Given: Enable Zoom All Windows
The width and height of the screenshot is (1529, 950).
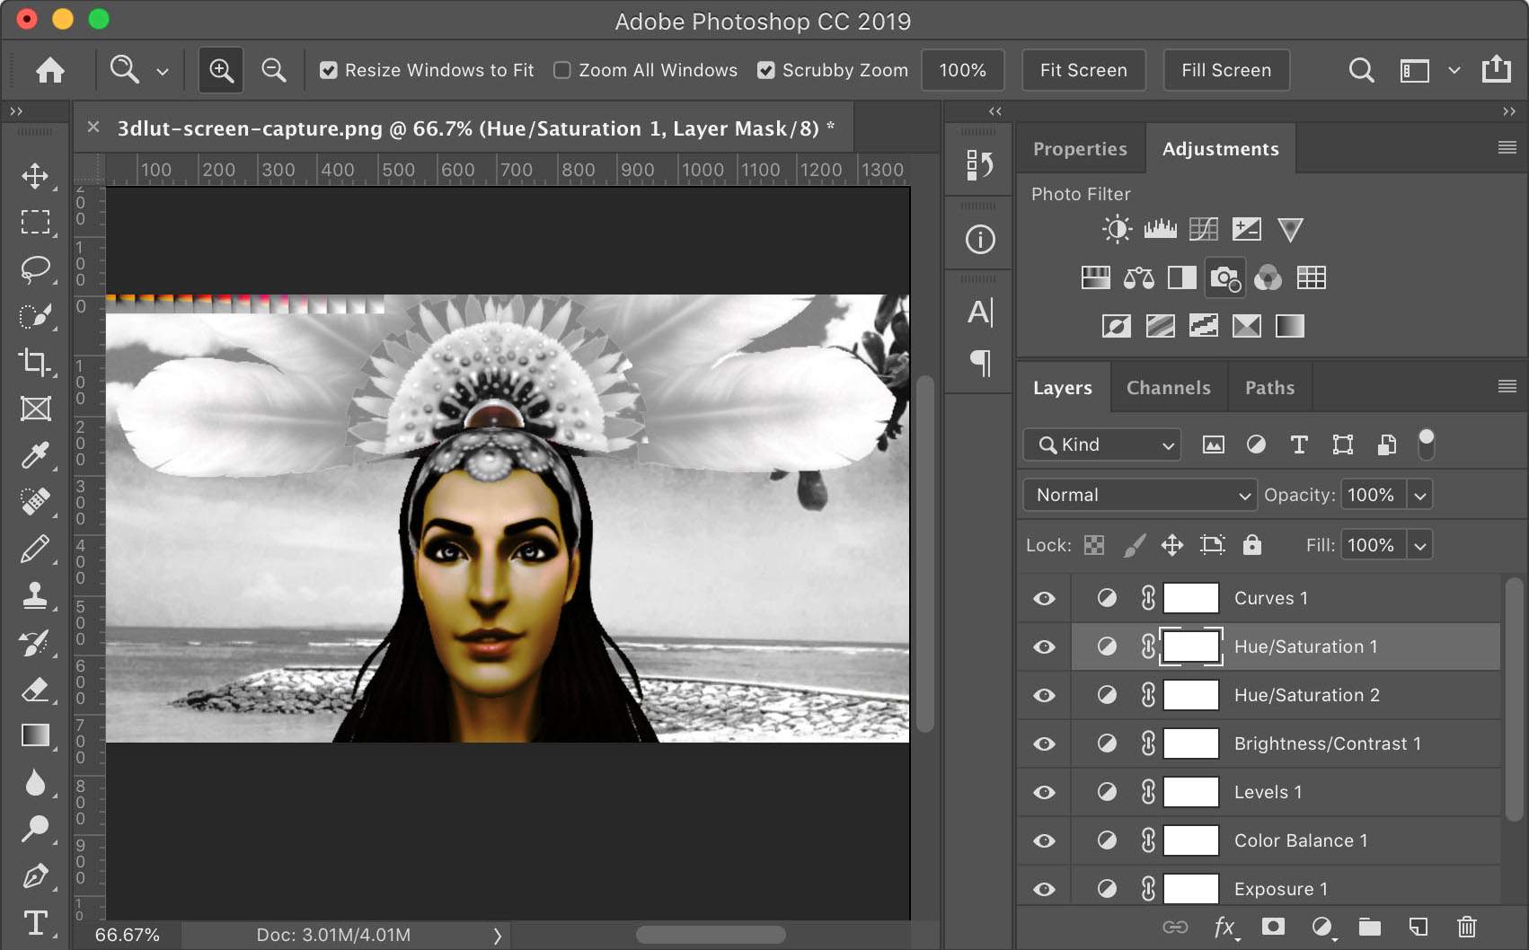Looking at the screenshot, I should click(561, 69).
